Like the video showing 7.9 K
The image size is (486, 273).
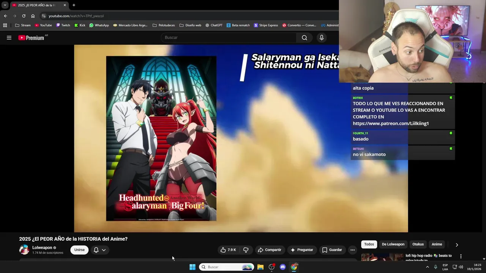point(228,250)
